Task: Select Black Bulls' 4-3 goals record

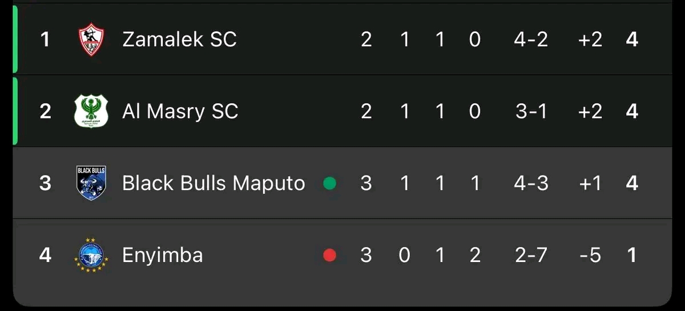Action: coord(531,183)
